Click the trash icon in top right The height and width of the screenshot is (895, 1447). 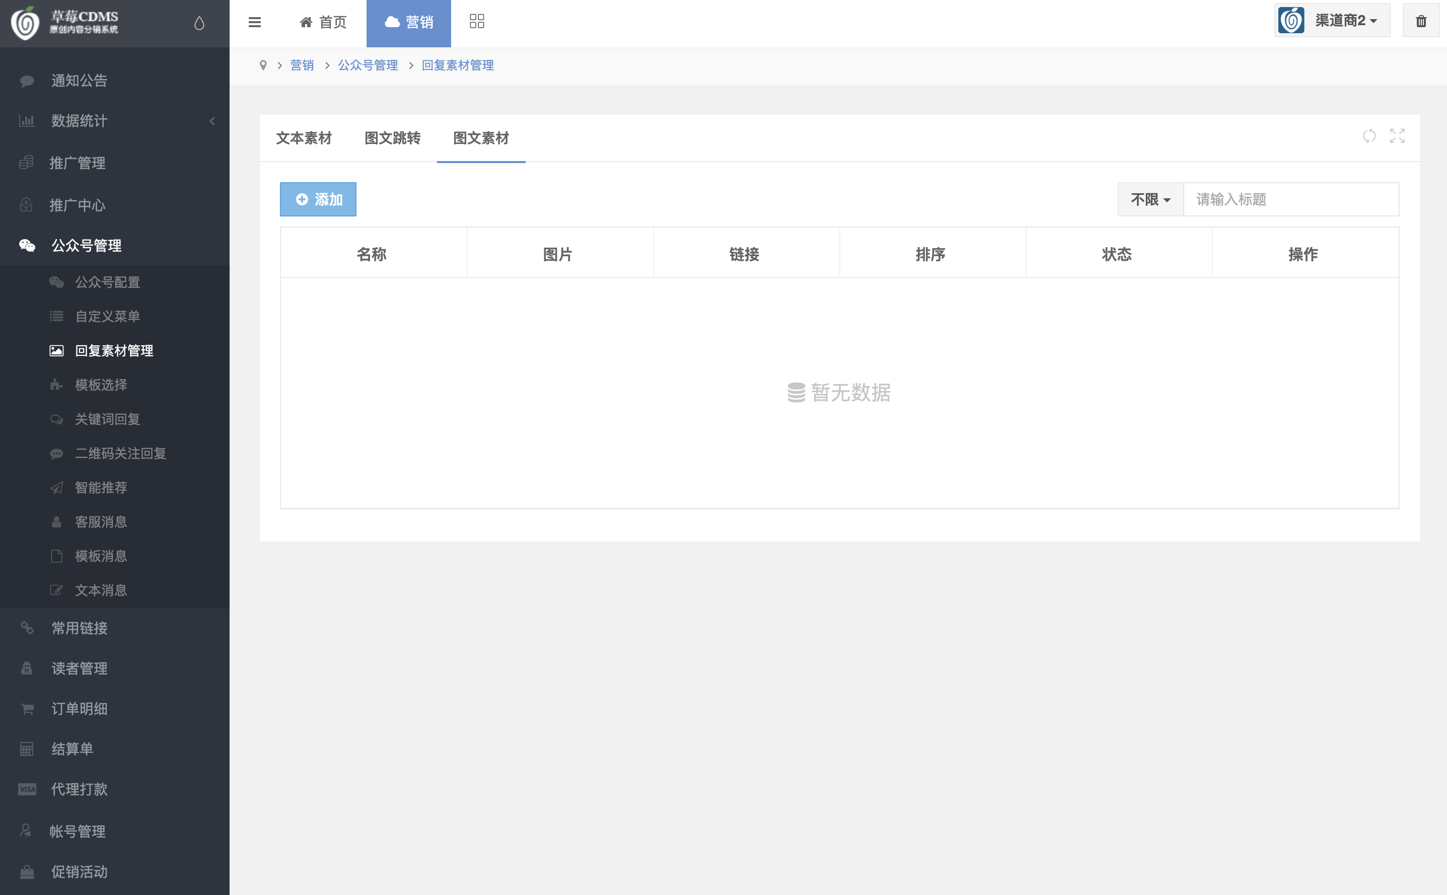(1420, 21)
